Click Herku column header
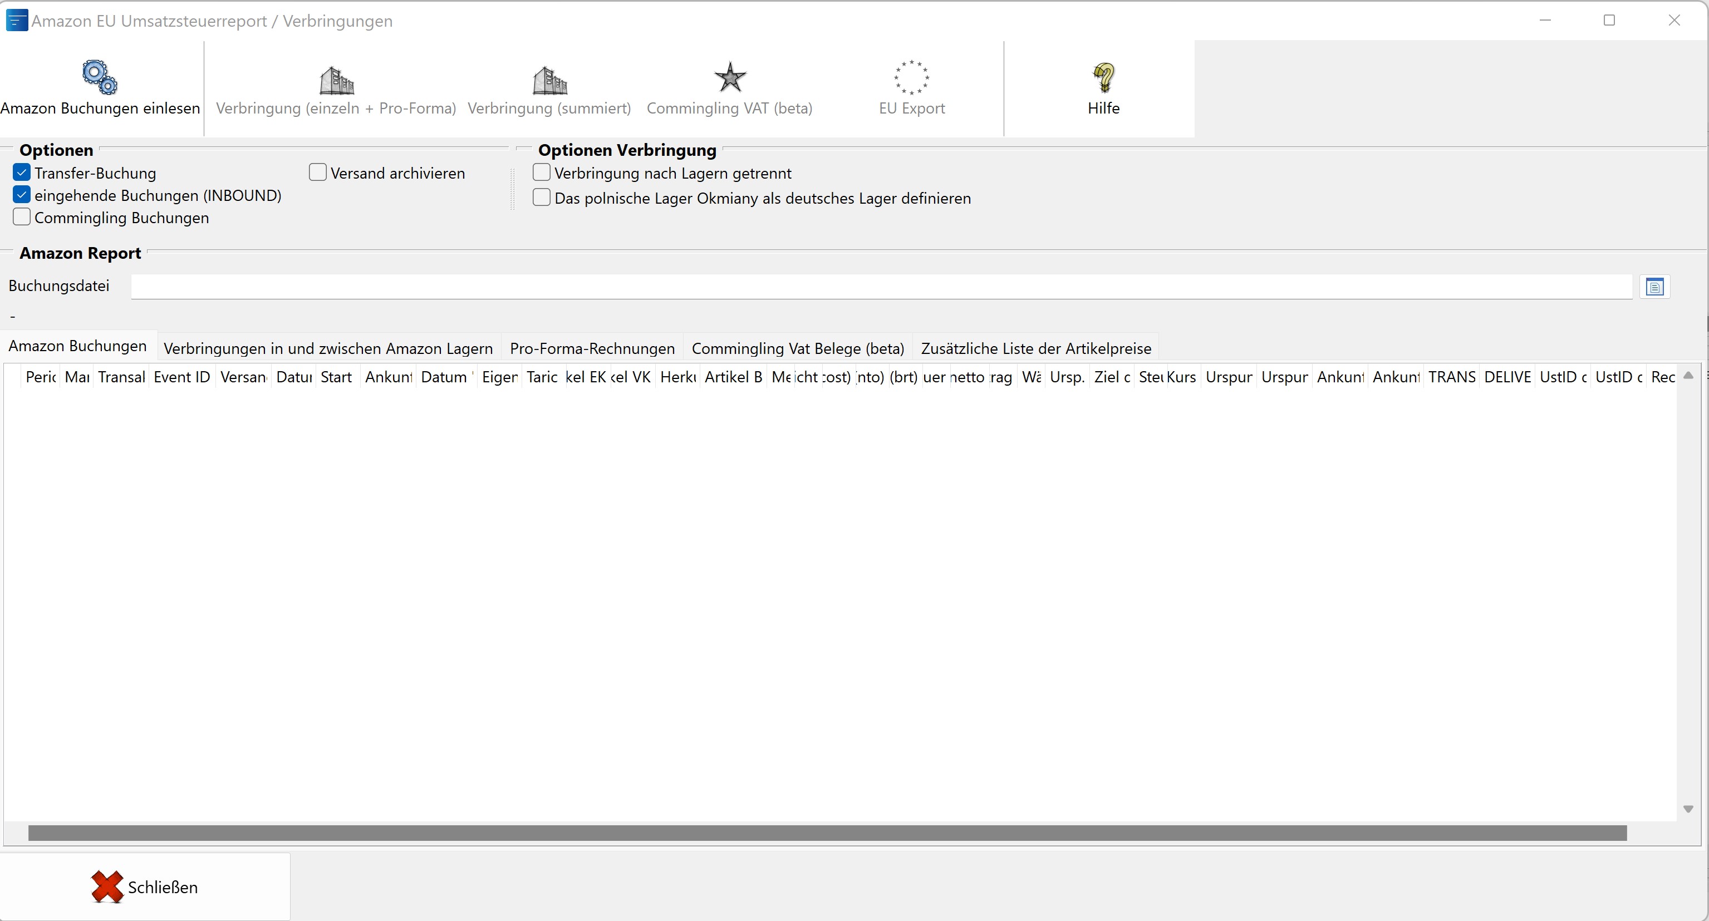Image resolution: width=1709 pixels, height=921 pixels. coord(678,377)
